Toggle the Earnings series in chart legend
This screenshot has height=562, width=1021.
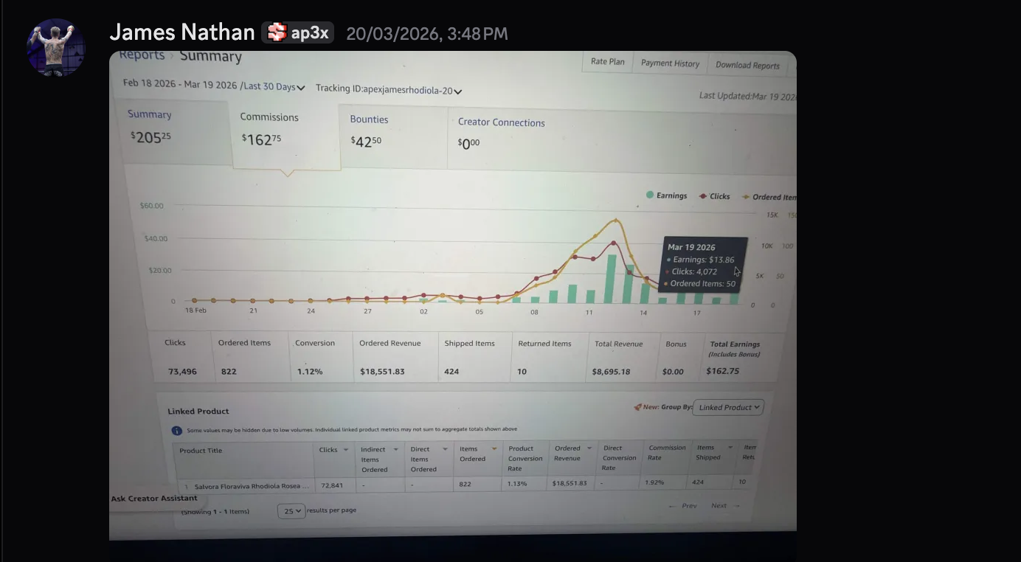pos(666,195)
